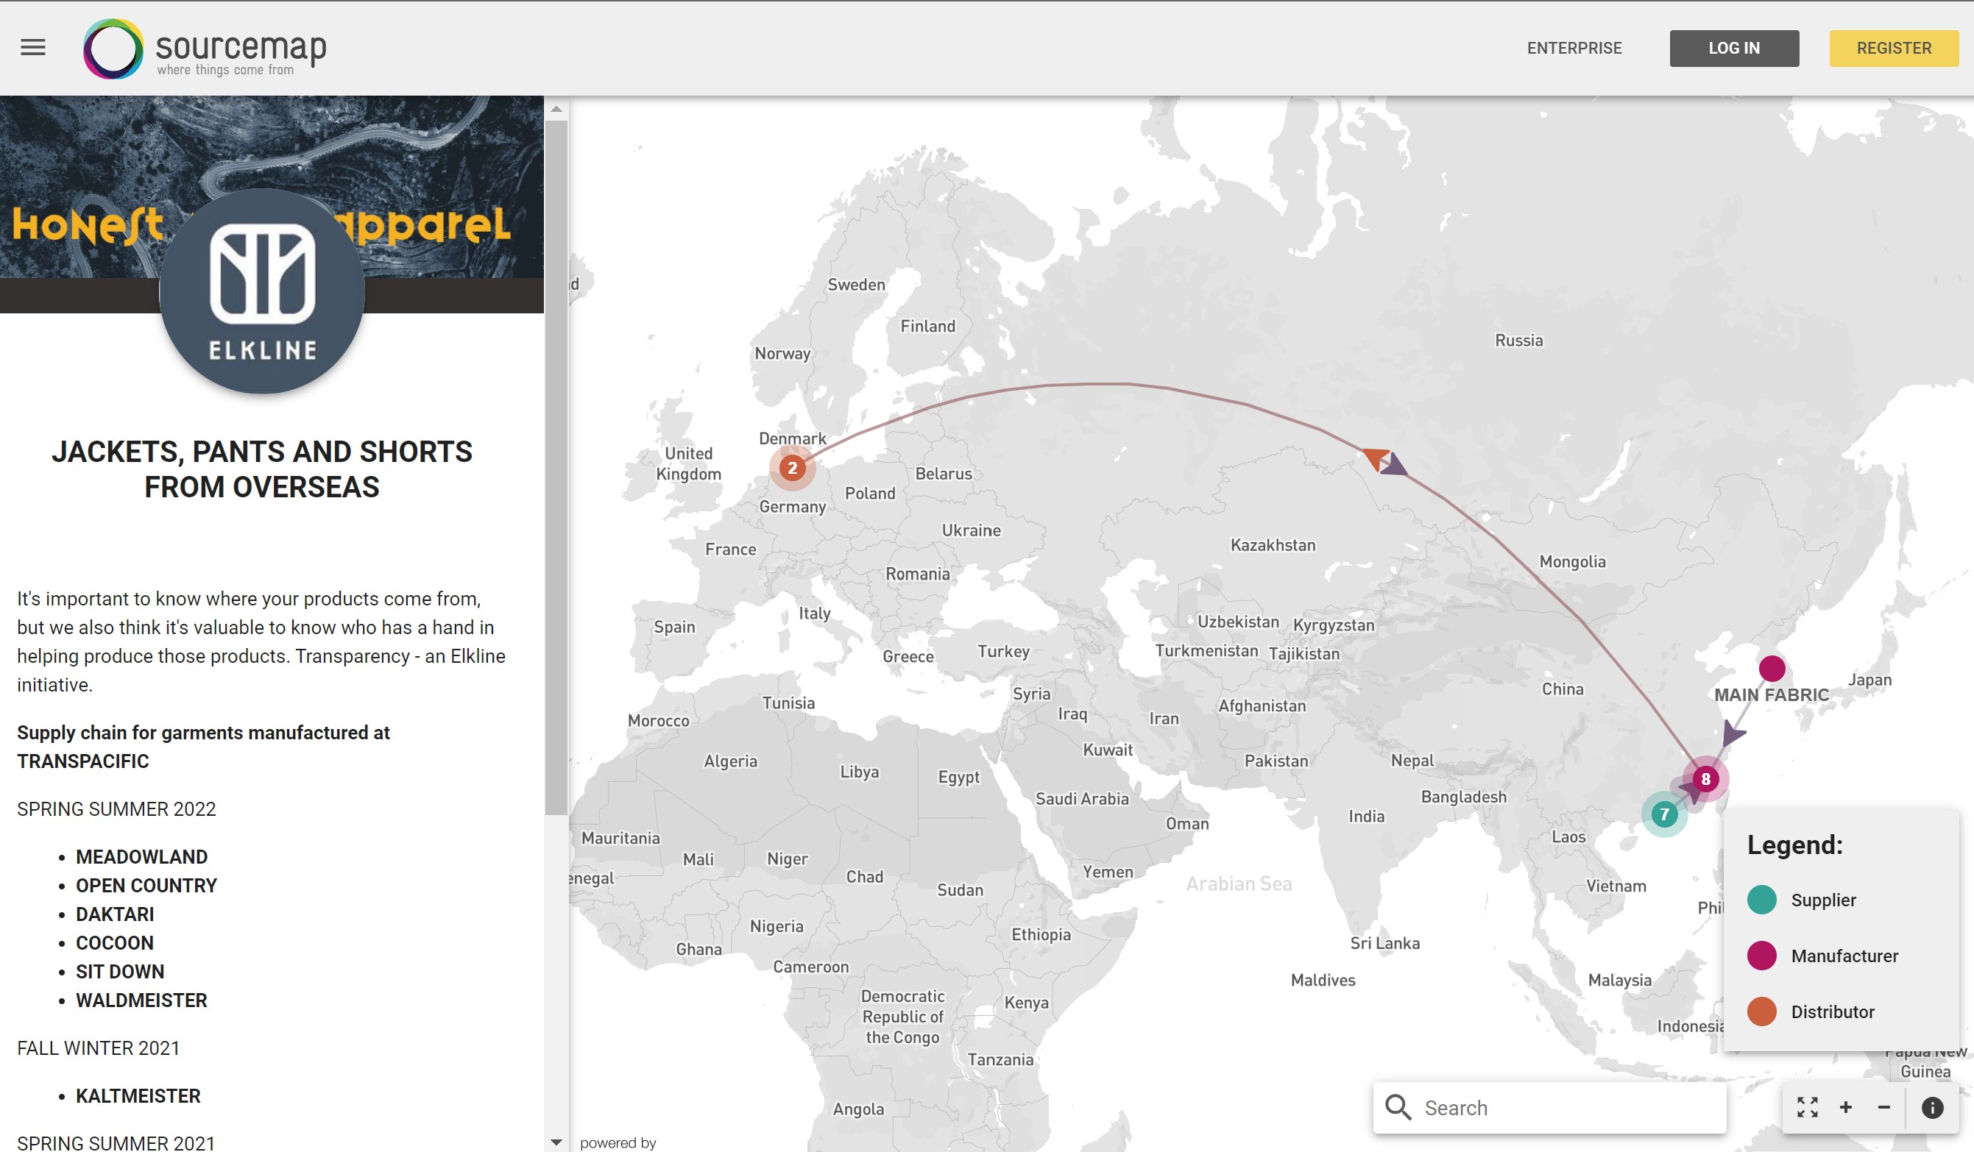Open the hamburger navigation menu
The width and height of the screenshot is (1974, 1152).
[33, 48]
